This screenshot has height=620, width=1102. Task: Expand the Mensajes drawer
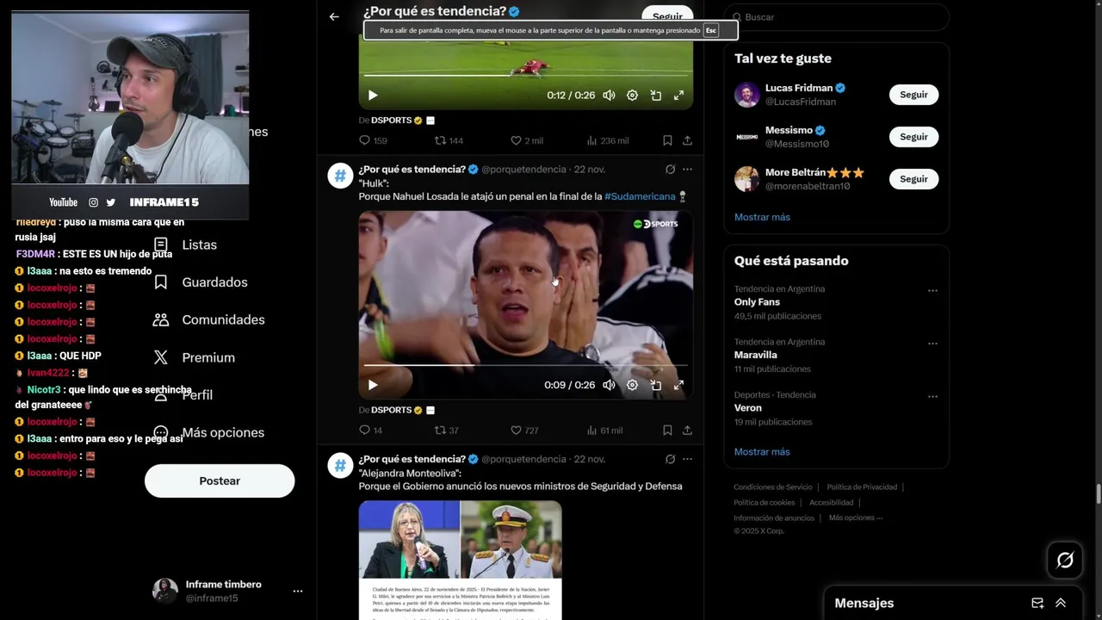coord(1061,603)
